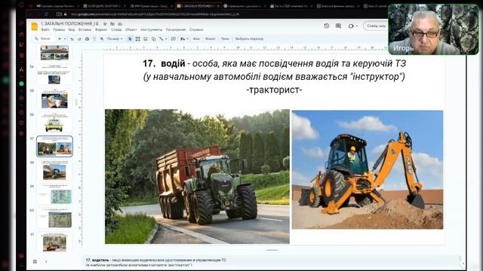
Task: Select slide thumbnail 61
Action: tap(54, 242)
